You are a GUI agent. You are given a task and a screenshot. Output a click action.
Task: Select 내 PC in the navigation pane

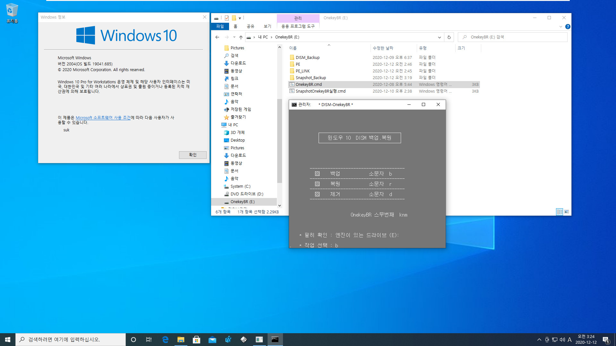click(233, 125)
